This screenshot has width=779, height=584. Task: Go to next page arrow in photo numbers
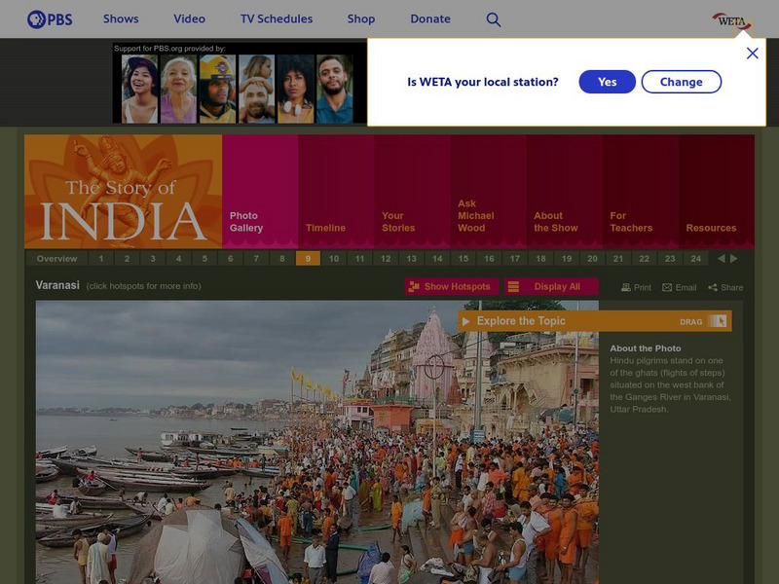(734, 259)
